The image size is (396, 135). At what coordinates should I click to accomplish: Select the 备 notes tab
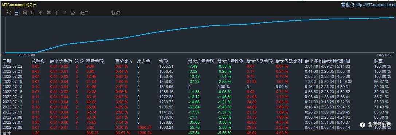73,13
